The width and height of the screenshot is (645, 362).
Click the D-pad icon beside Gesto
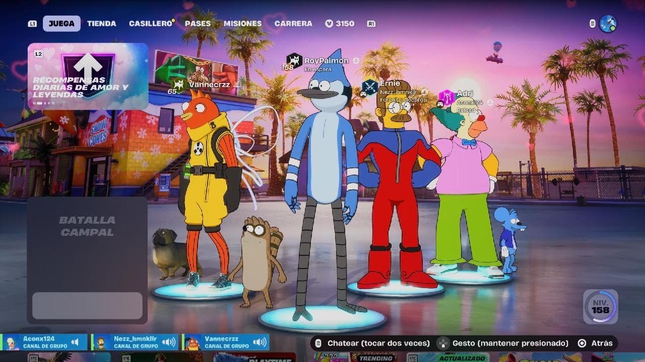coord(443,343)
